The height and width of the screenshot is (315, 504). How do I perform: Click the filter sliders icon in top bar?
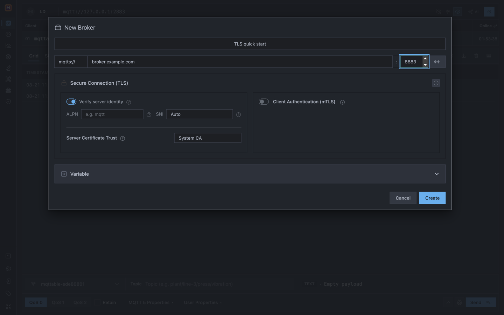tap(448, 12)
